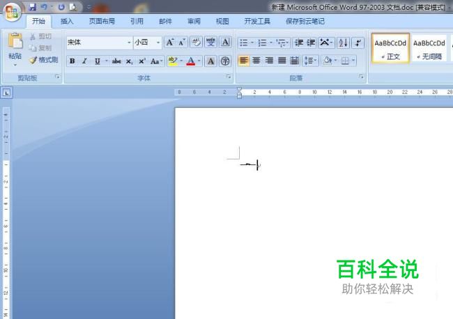The width and height of the screenshot is (453, 319).
Task: Open the 引用 tab
Action: pyautogui.click(x=137, y=21)
